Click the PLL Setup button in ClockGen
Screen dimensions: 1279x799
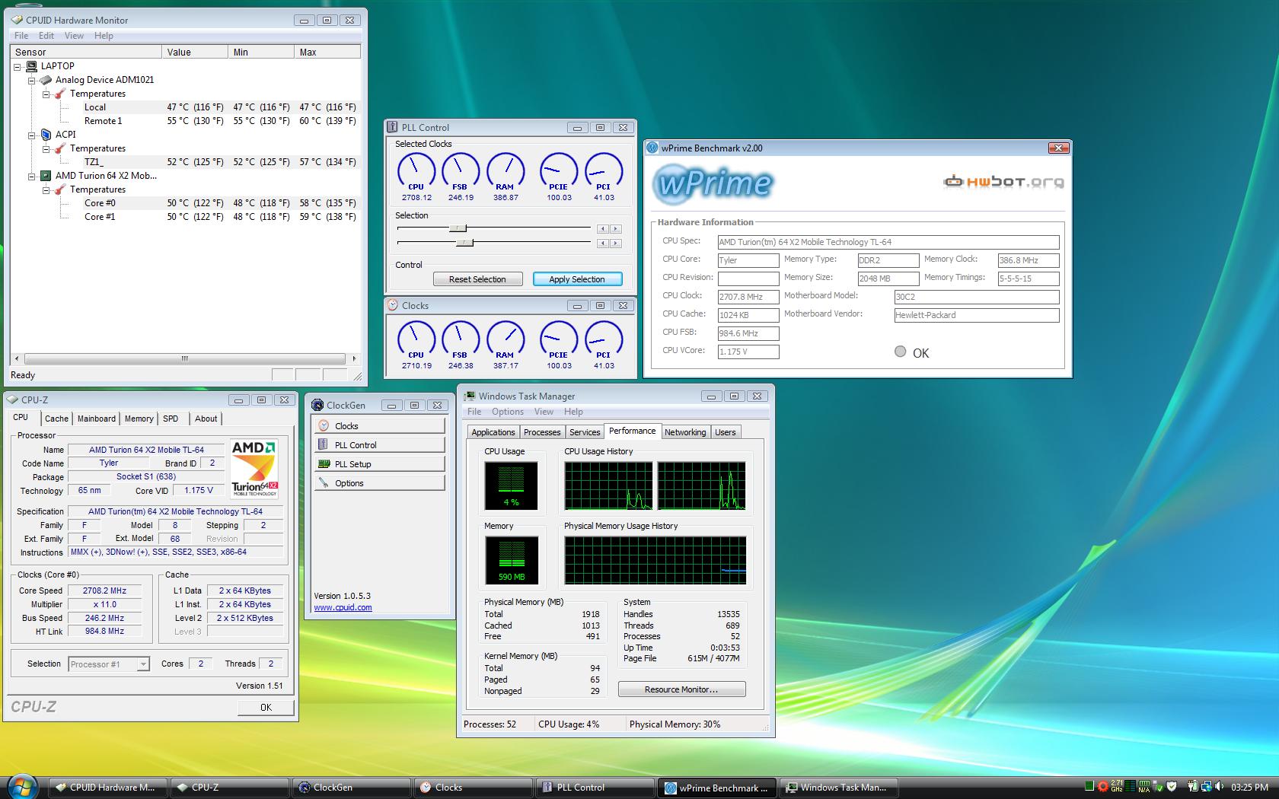click(379, 464)
